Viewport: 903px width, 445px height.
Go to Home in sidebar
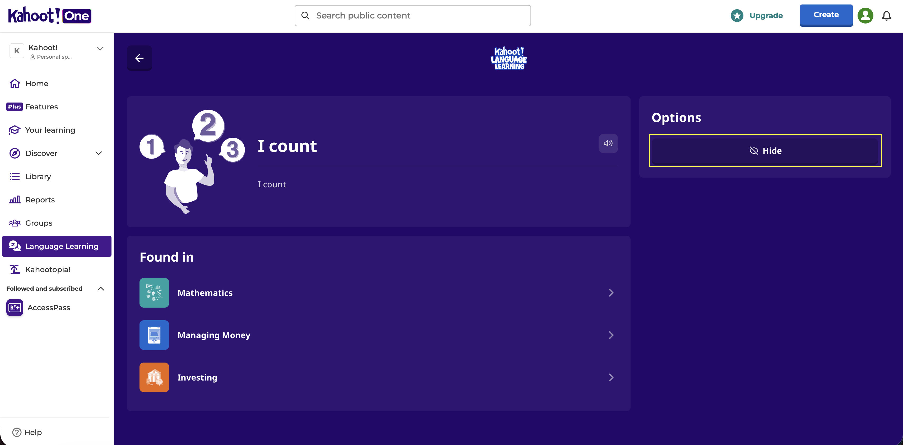click(57, 84)
